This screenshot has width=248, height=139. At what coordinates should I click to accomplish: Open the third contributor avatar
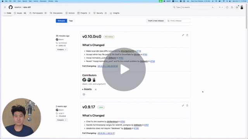pyautogui.click(x=94, y=80)
